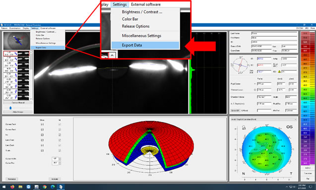Click the Windows Start button
The width and height of the screenshot is (316, 190).
pyautogui.click(x=4, y=187)
